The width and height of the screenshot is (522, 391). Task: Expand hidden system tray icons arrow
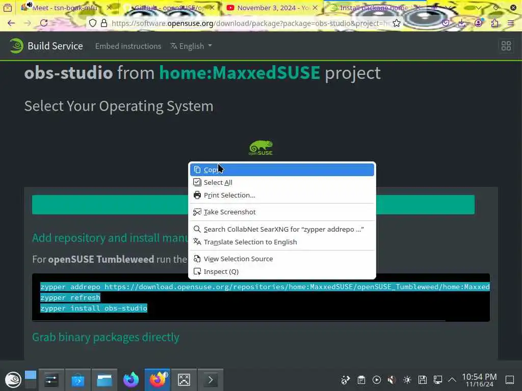pos(452,380)
